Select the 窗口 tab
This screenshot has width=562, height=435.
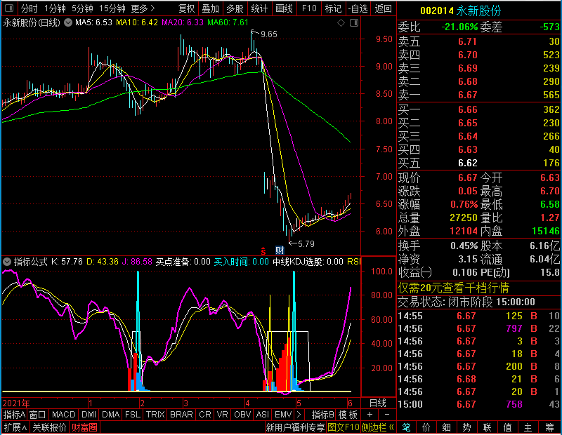(38, 415)
